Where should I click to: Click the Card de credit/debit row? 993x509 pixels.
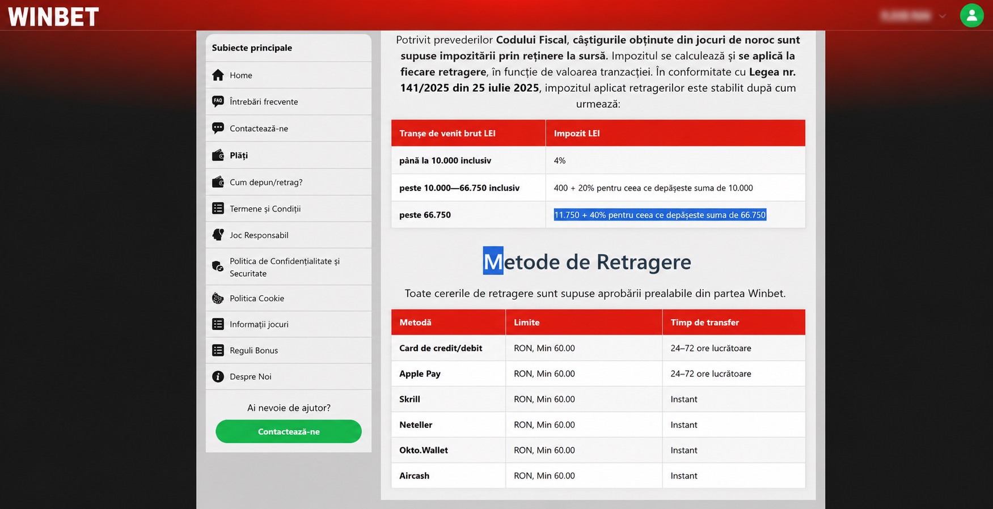coord(598,348)
